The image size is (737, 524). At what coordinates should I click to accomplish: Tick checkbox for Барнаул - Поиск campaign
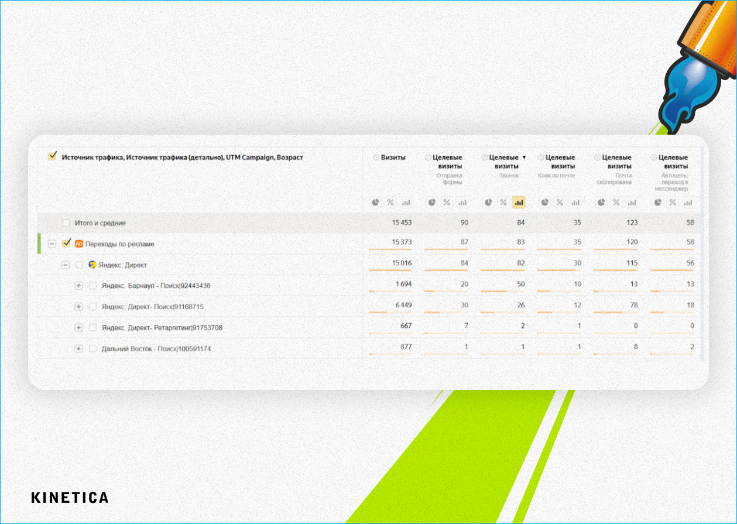(92, 286)
